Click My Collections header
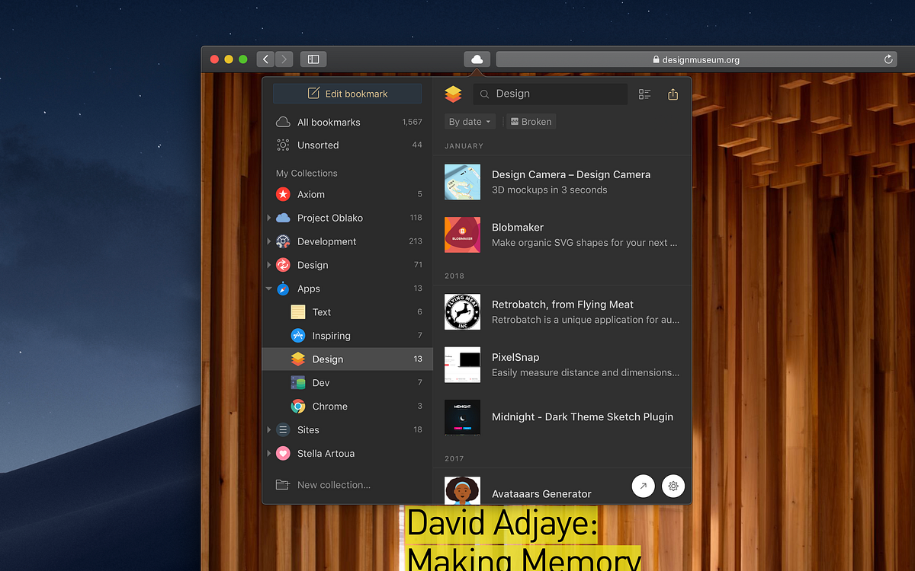Viewport: 915px width, 571px height. pos(307,173)
